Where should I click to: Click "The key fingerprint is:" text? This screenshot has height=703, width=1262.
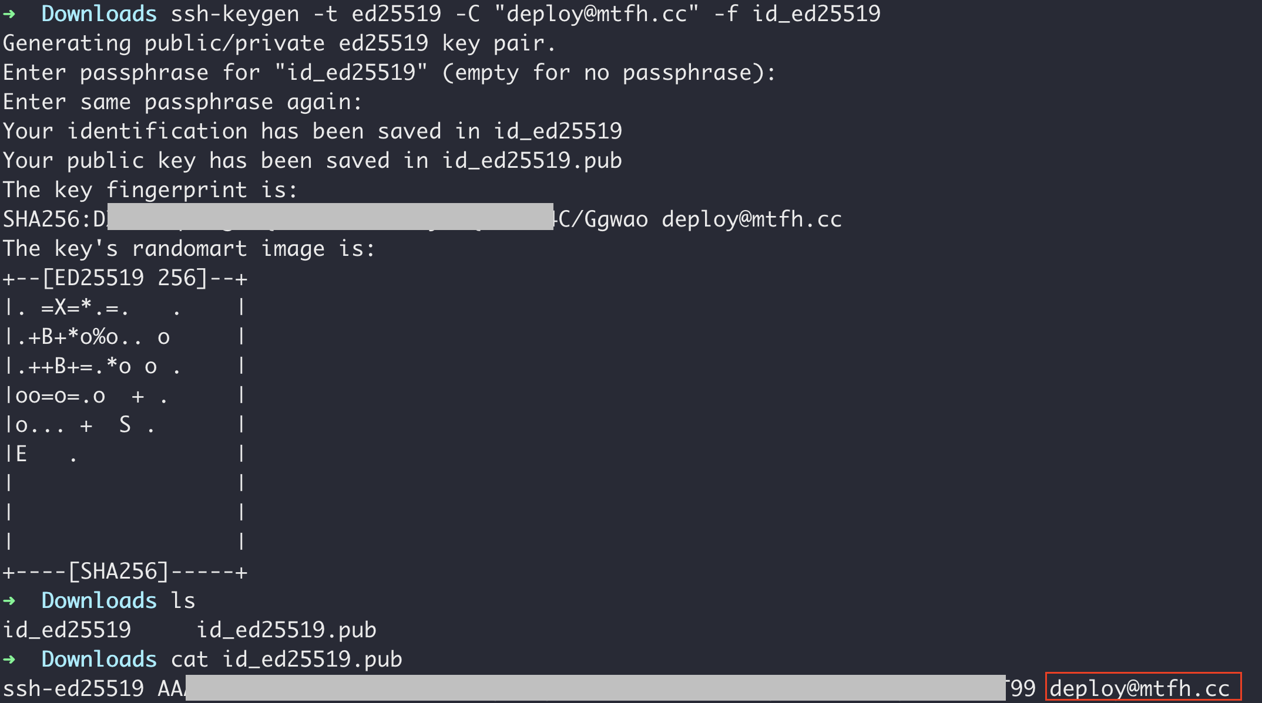click(x=150, y=190)
